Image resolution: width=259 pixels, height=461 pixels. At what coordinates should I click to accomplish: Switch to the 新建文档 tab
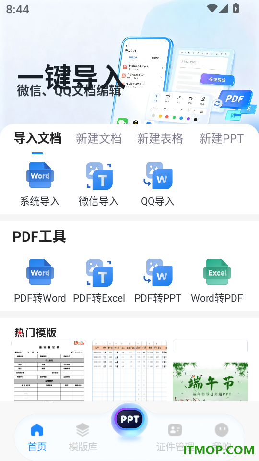99,138
